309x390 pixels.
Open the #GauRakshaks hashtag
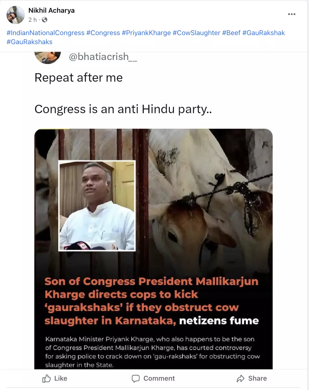coord(29,42)
